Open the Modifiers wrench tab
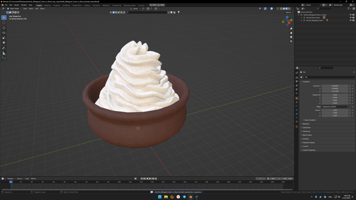Image resolution: width=356 pixels, height=200 pixels. (x=297, y=102)
